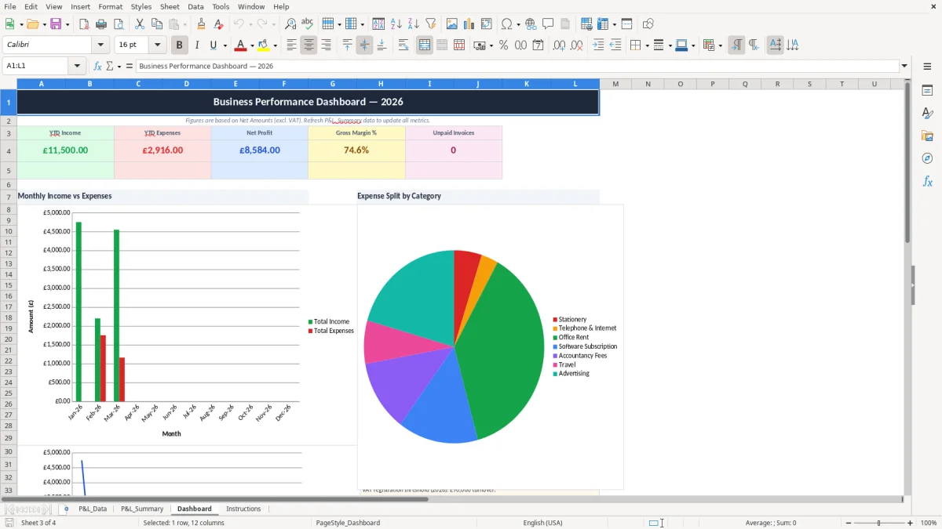Clear direct formatting icon
This screenshot has height=529, width=942.
pos(218,24)
